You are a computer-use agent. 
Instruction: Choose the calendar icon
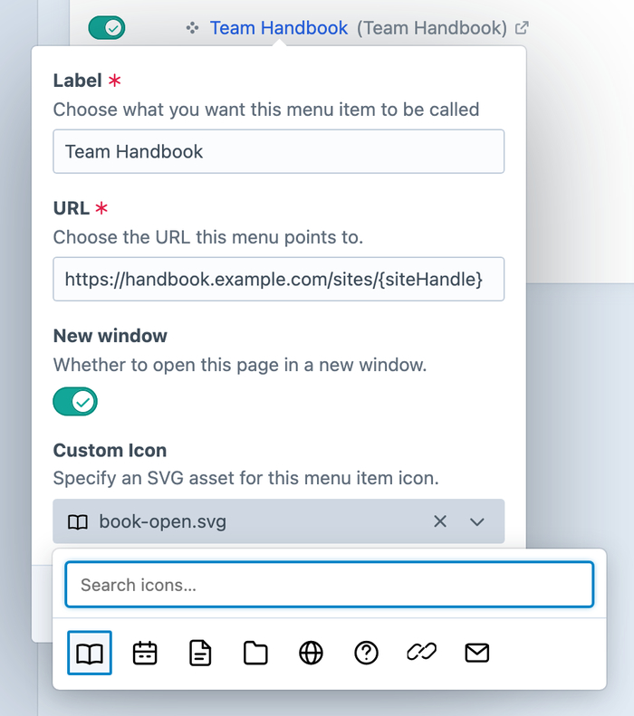click(145, 653)
